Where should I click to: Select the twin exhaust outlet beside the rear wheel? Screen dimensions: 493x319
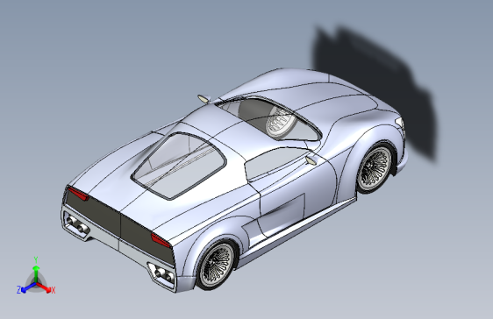[162, 275]
